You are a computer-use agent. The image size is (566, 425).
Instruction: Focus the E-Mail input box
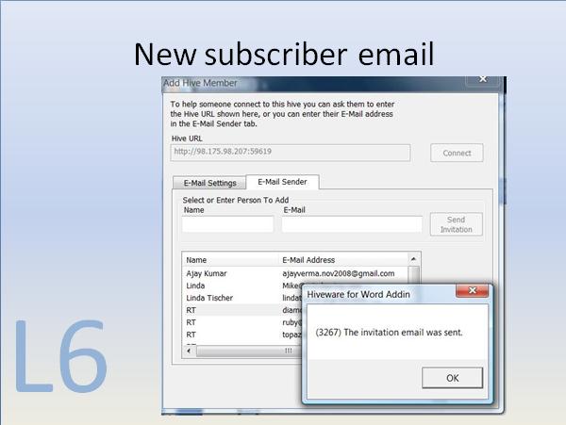[352, 224]
